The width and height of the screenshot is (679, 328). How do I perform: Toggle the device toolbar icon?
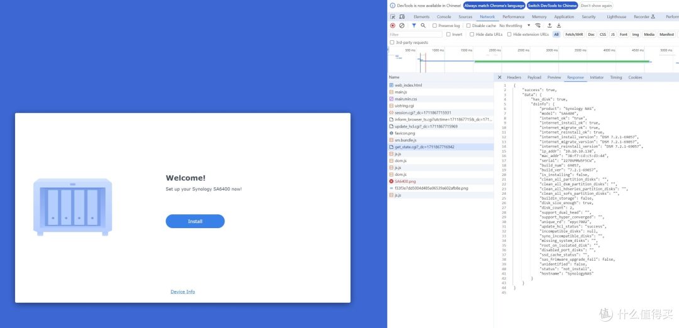click(x=402, y=17)
